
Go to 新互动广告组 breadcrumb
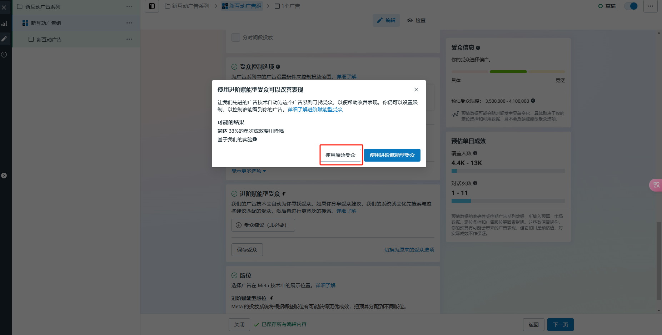pyautogui.click(x=242, y=6)
